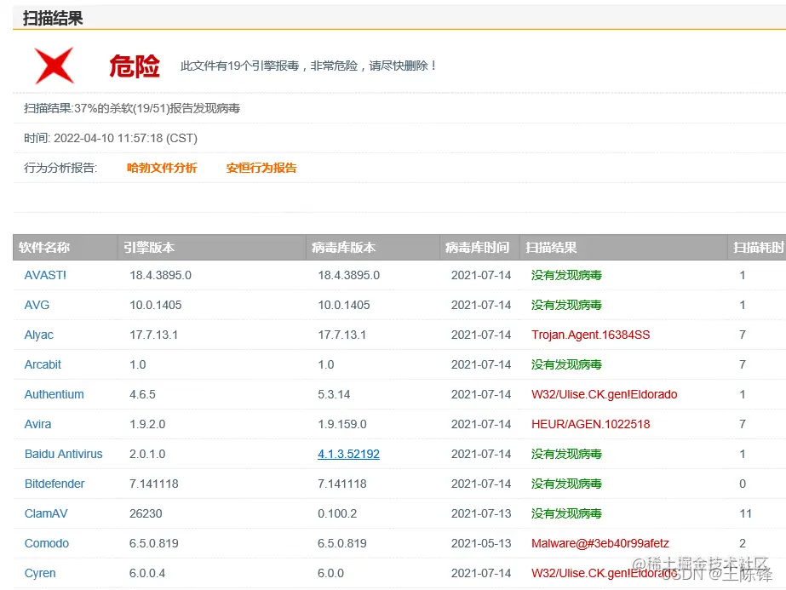786x590 pixels.
Task: Click the 4.1.3.52192 virus database link
Action: [x=348, y=454]
